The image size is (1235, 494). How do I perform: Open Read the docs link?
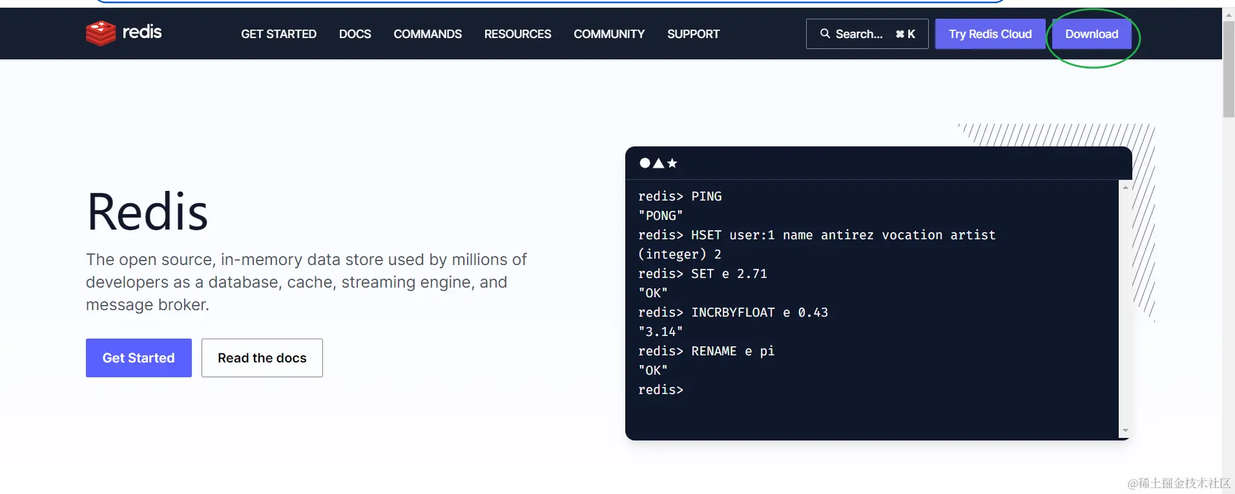click(262, 358)
